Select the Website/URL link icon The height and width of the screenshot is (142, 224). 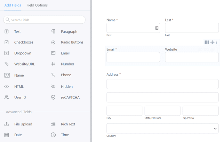7,64
